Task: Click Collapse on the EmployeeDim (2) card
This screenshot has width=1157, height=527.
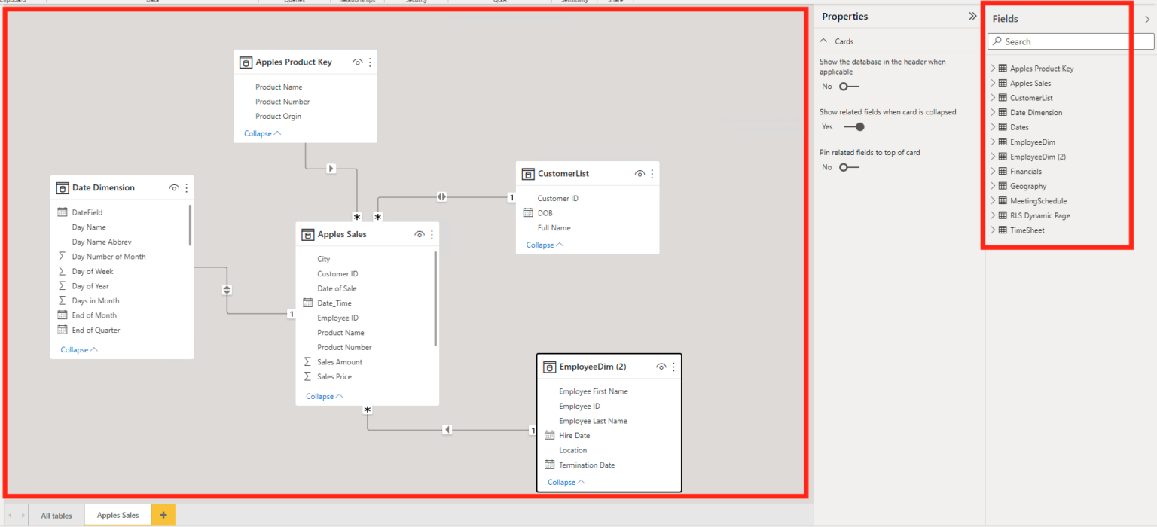Action: pyautogui.click(x=562, y=482)
